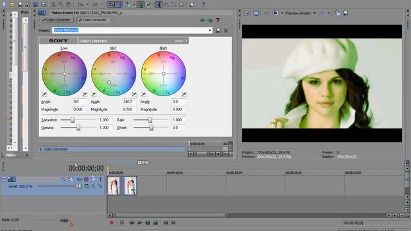Start recording with the red record button

(111, 223)
